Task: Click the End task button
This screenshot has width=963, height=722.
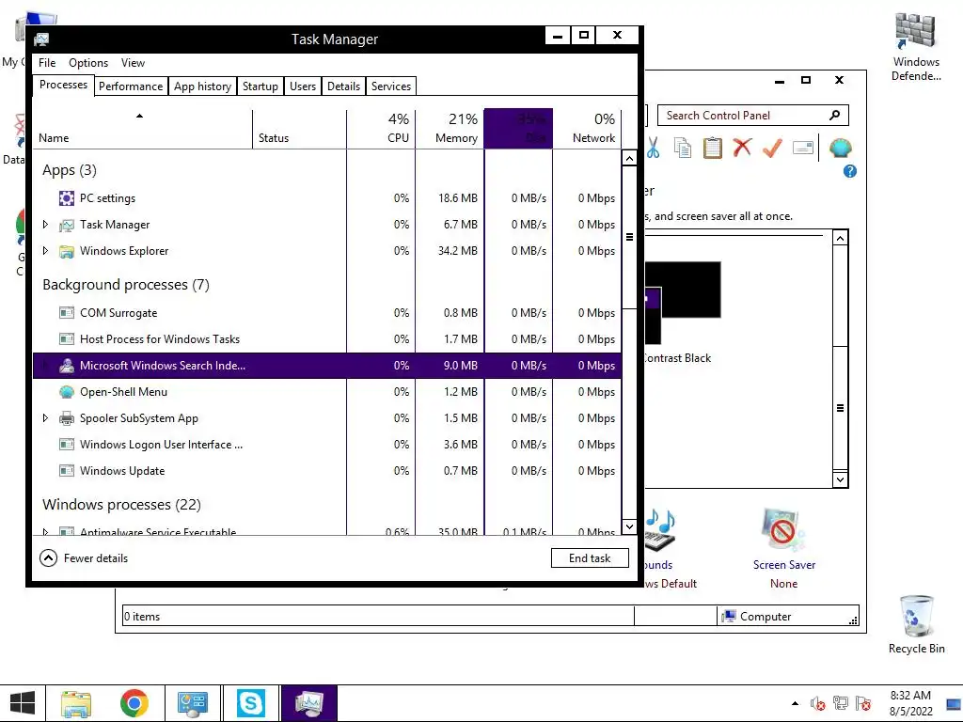Action: coord(590,558)
